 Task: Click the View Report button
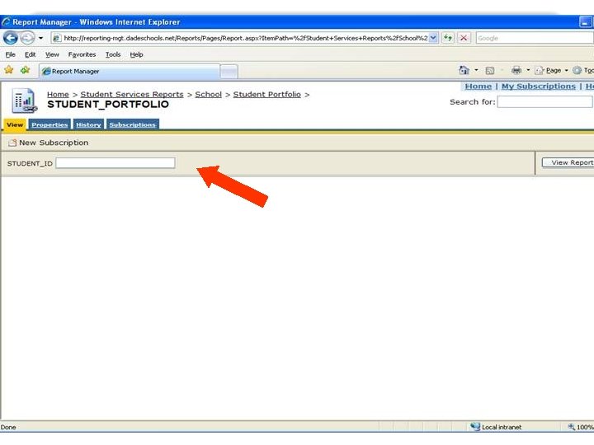click(568, 162)
